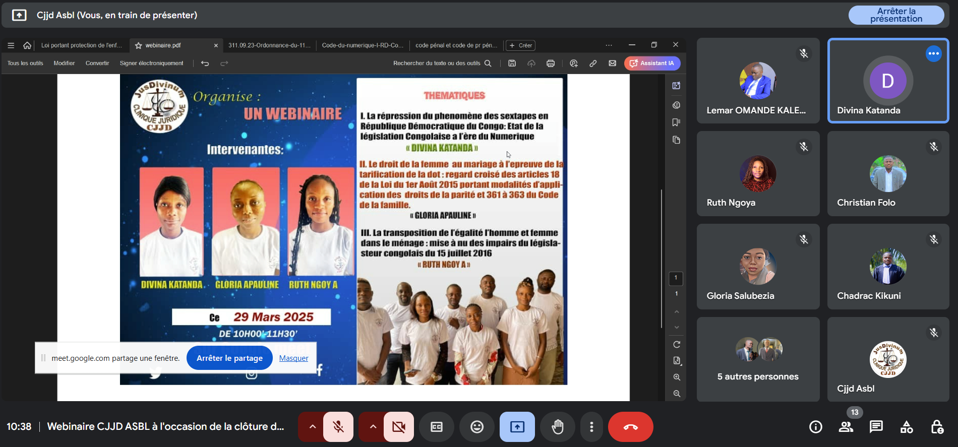This screenshot has width=958, height=447.
Task: Toggle the camera on or off
Action: click(x=399, y=427)
